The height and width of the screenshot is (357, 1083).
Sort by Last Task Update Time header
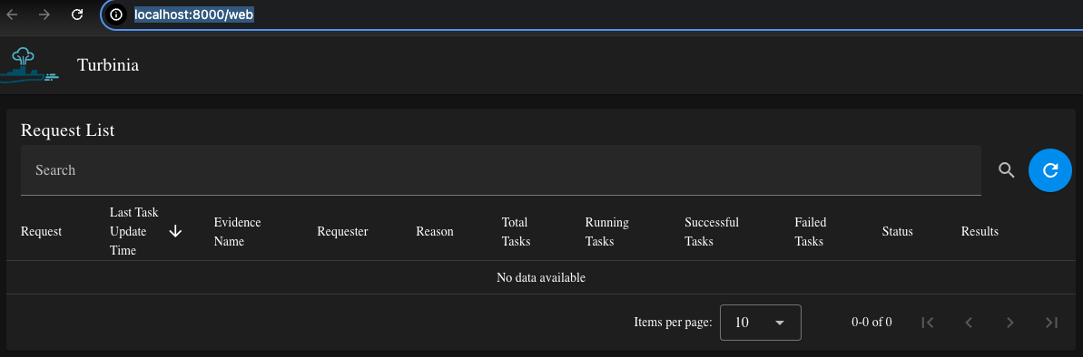(x=134, y=232)
